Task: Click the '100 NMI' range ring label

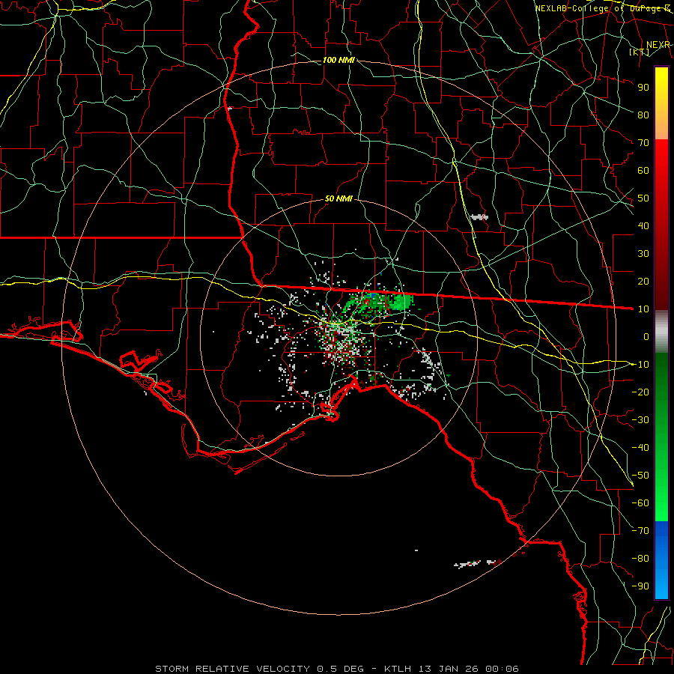Action: 338,60
